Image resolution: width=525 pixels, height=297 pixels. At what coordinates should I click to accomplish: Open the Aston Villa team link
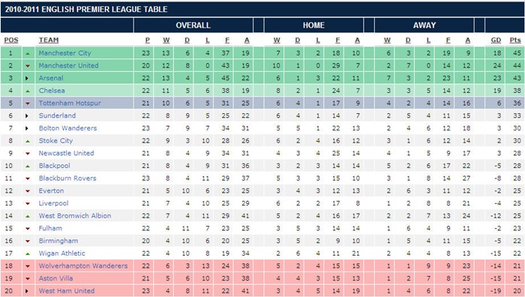(55, 278)
